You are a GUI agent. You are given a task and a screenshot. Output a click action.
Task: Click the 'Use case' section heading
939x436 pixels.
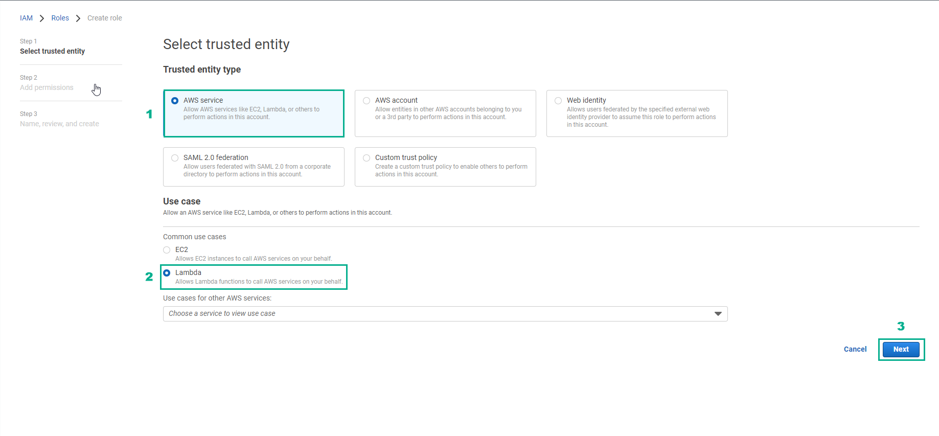[181, 201]
